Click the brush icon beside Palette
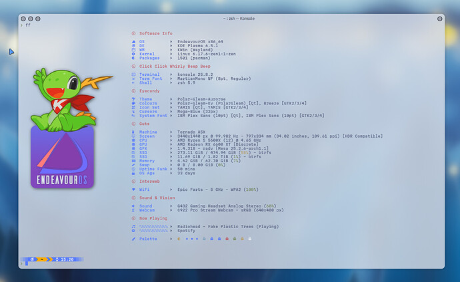This screenshot has width=460, height=282. pyautogui.click(x=133, y=239)
